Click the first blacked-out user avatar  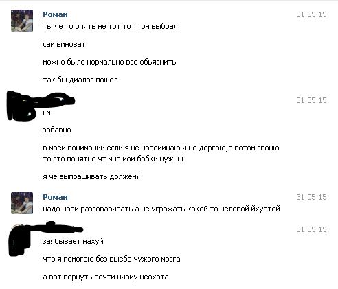pos(21,106)
